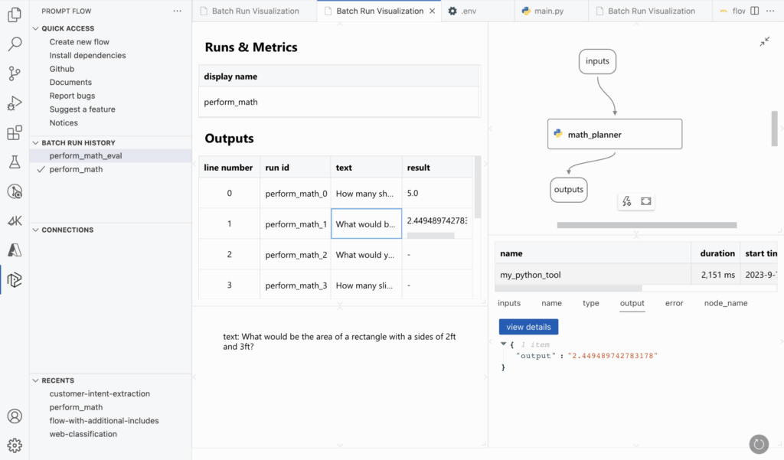The height and width of the screenshot is (460, 784).
Task: Trigger auto-layout icon in the flow graph
Action: click(626, 201)
